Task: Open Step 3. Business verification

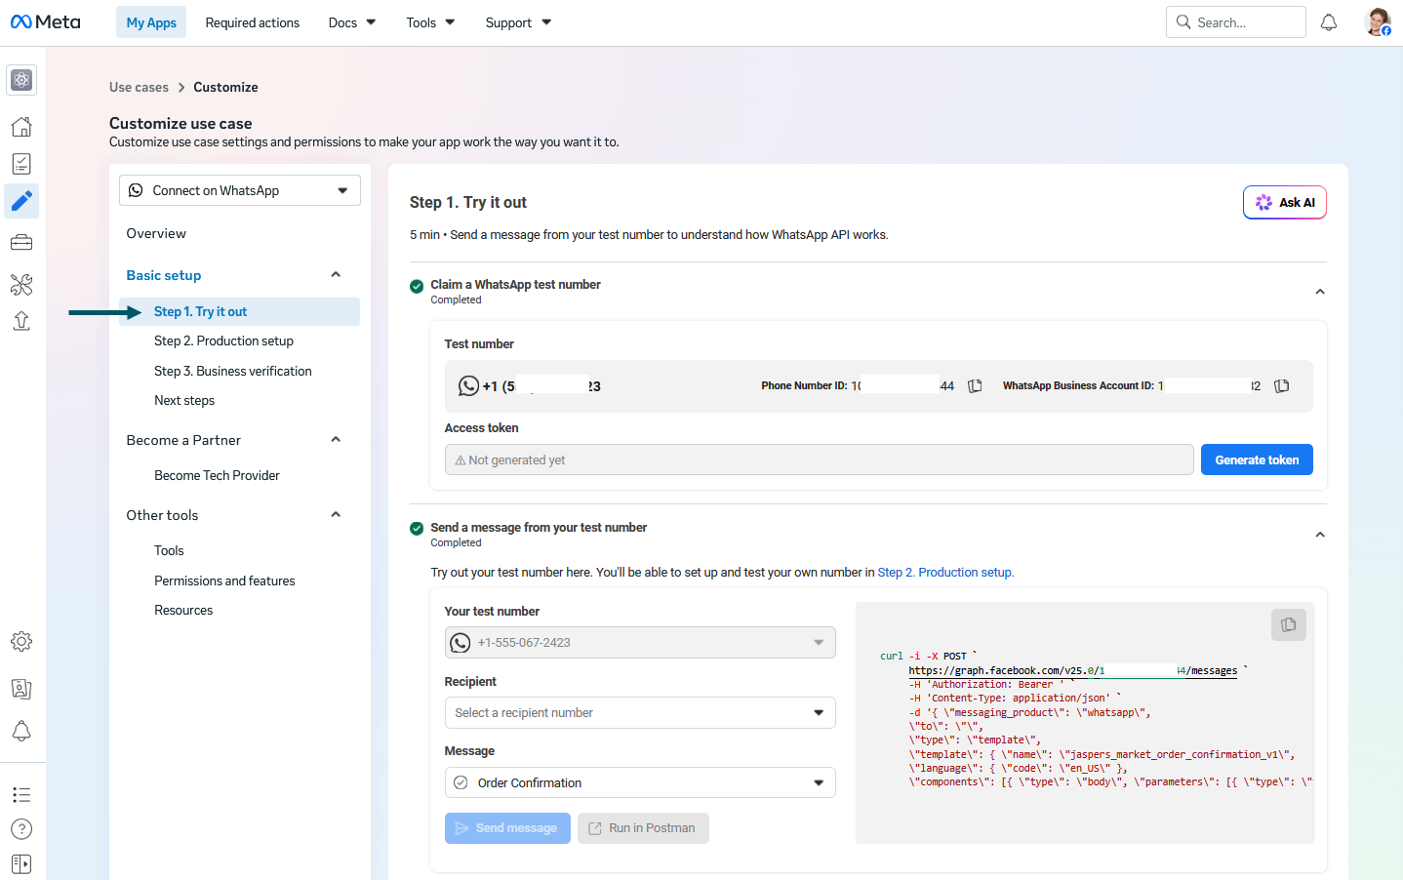Action: point(233,371)
